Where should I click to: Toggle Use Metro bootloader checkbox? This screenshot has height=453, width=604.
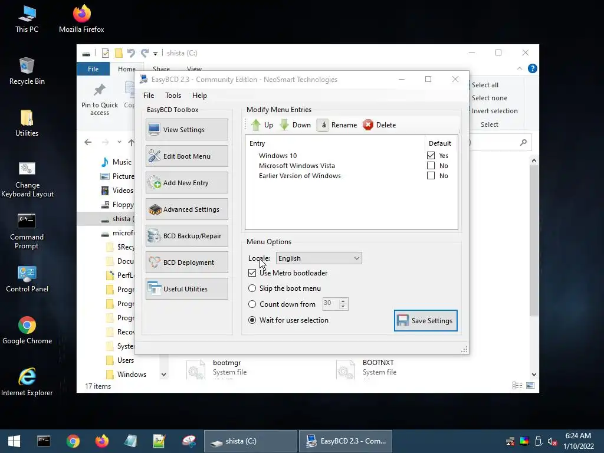click(252, 273)
